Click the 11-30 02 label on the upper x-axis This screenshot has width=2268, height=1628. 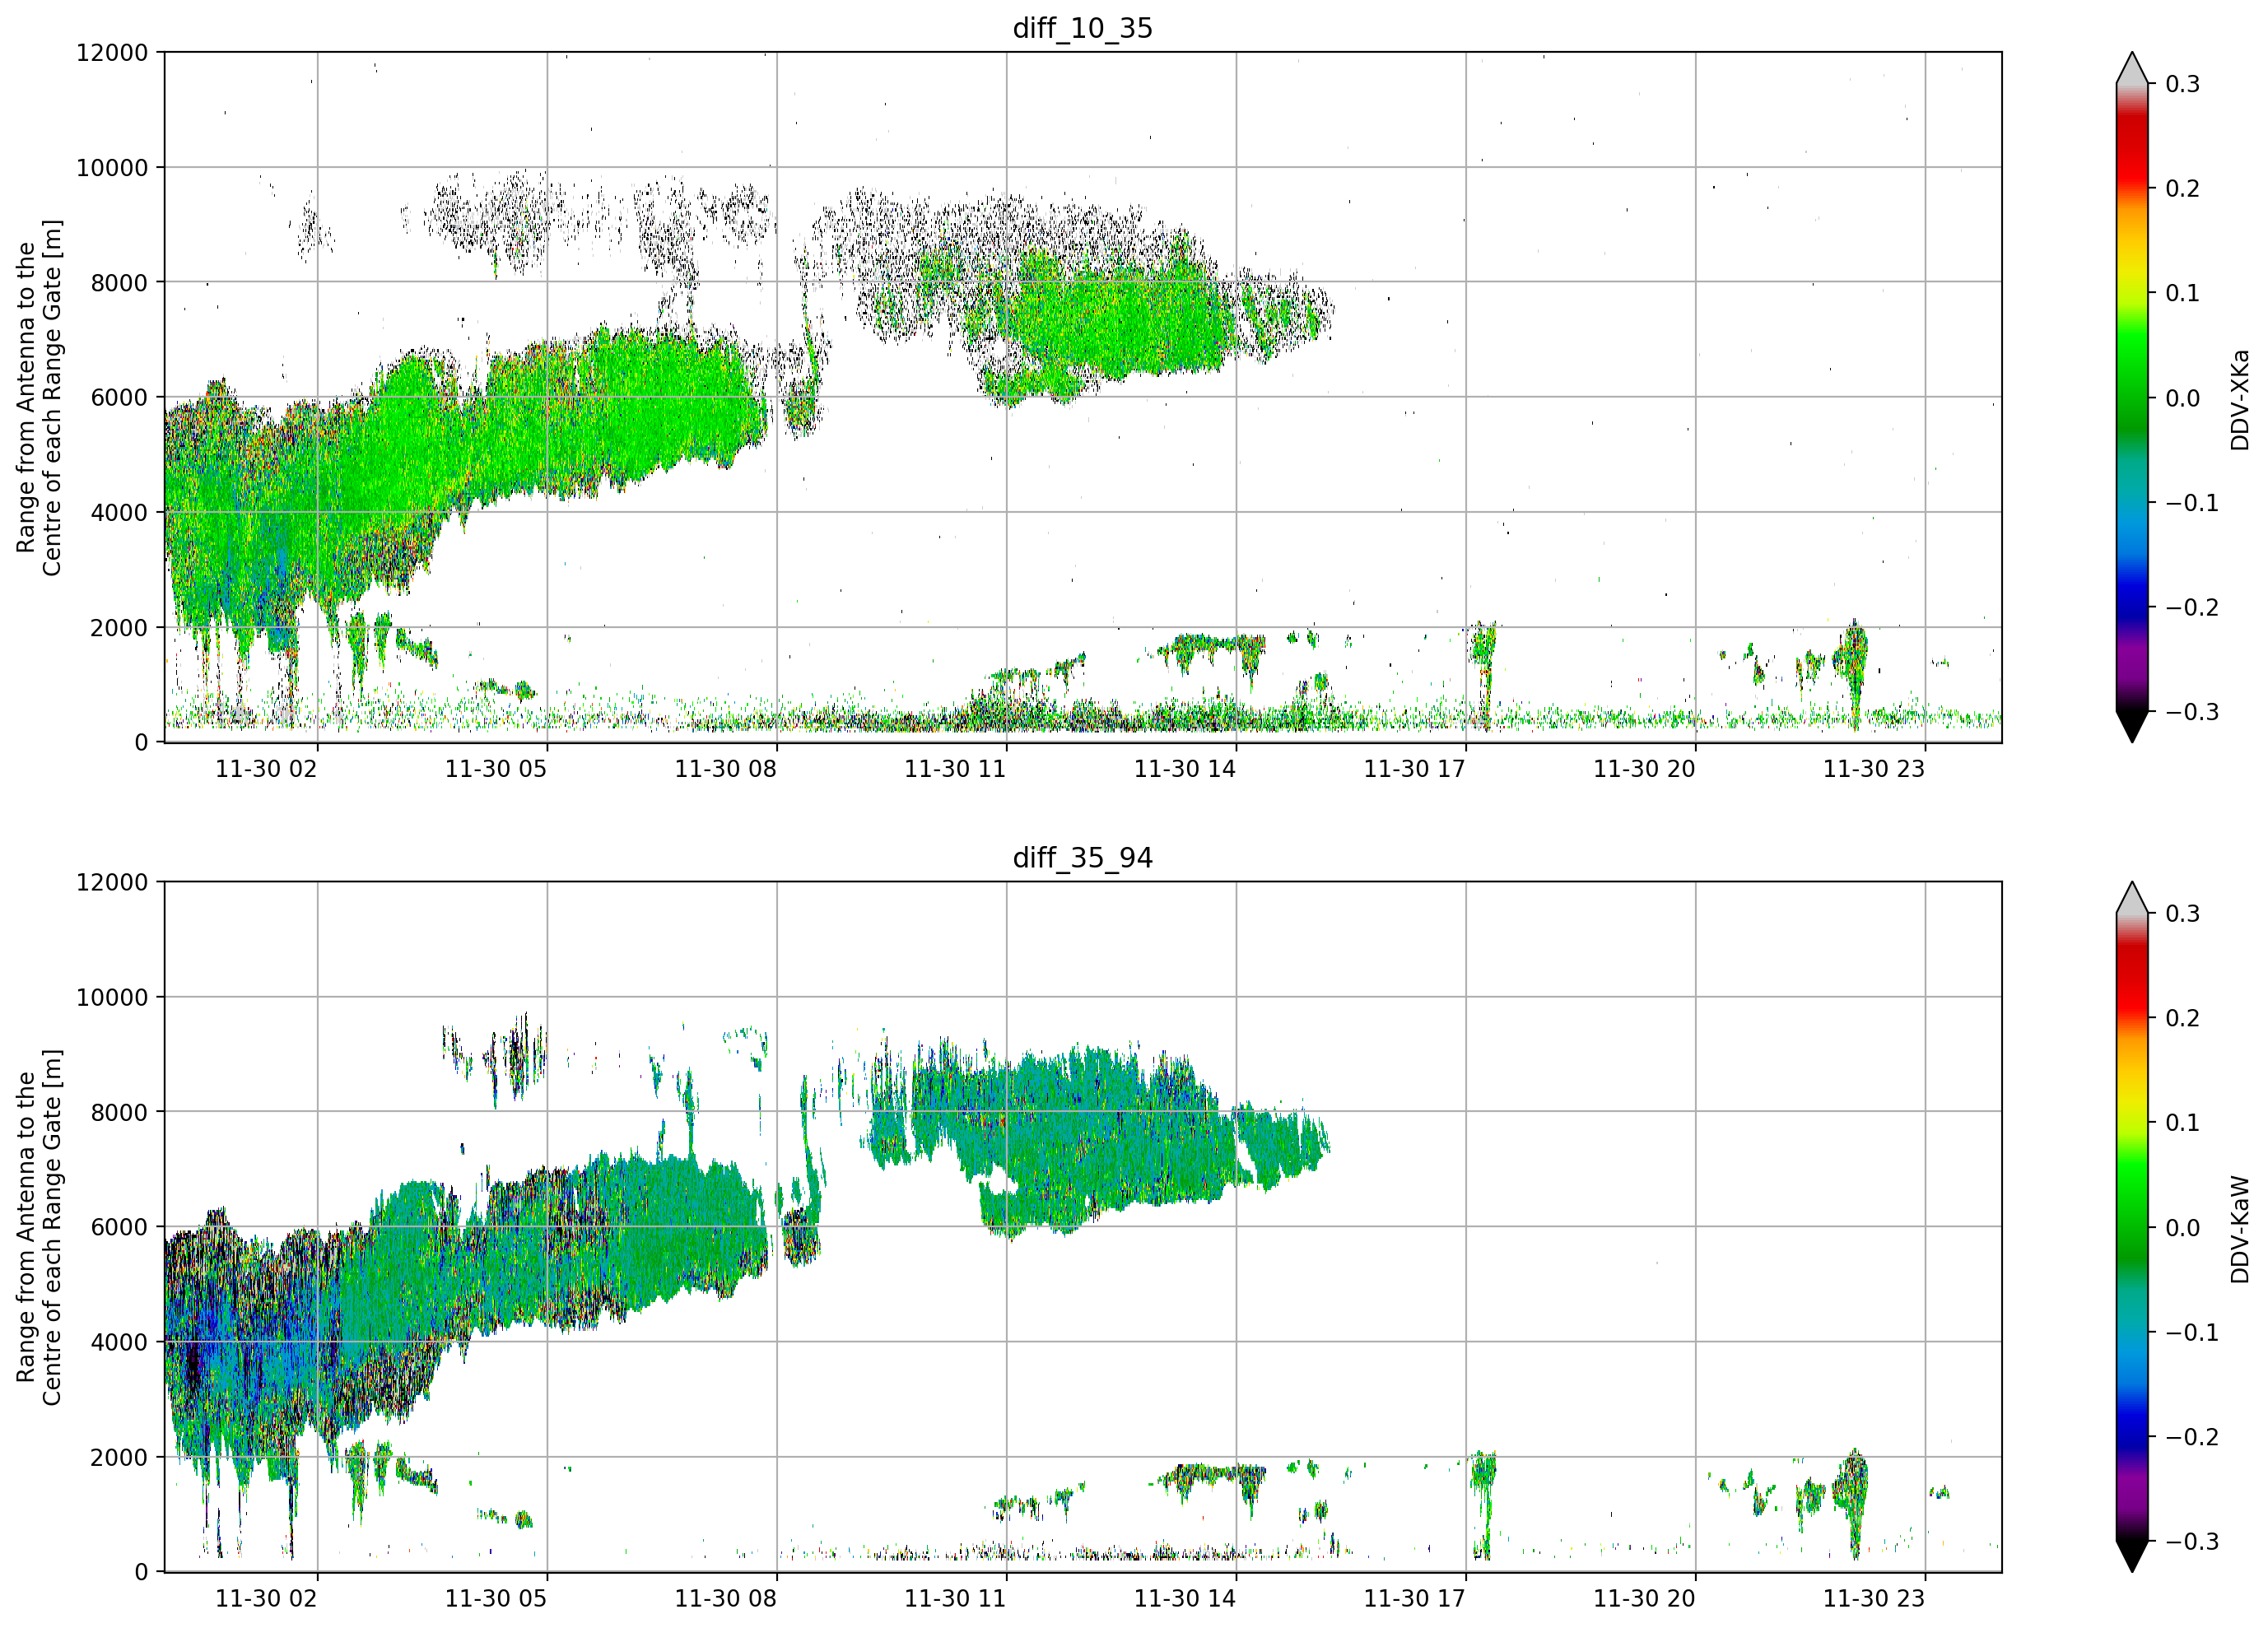[x=266, y=769]
